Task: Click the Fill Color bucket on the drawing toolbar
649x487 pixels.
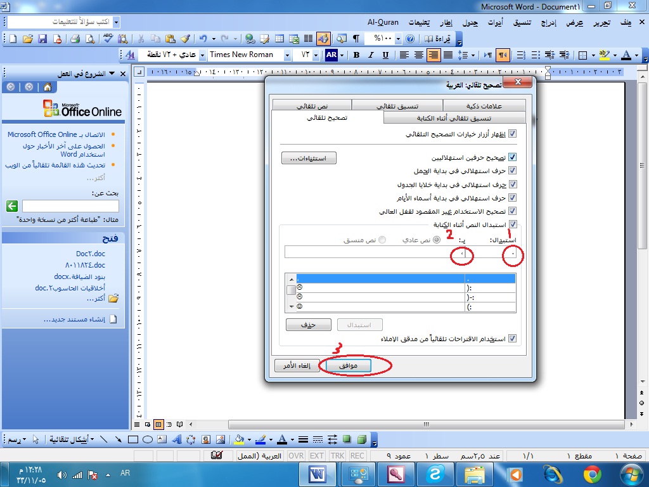Action: (x=239, y=439)
